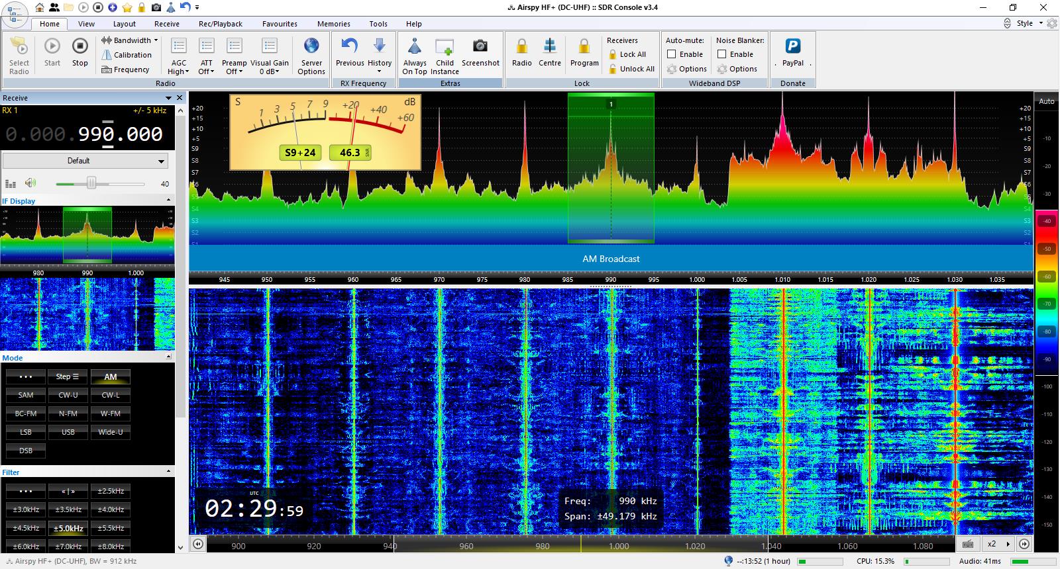Switch to the Rec/Playback tab
The image size is (1060, 569).
pyautogui.click(x=221, y=24)
